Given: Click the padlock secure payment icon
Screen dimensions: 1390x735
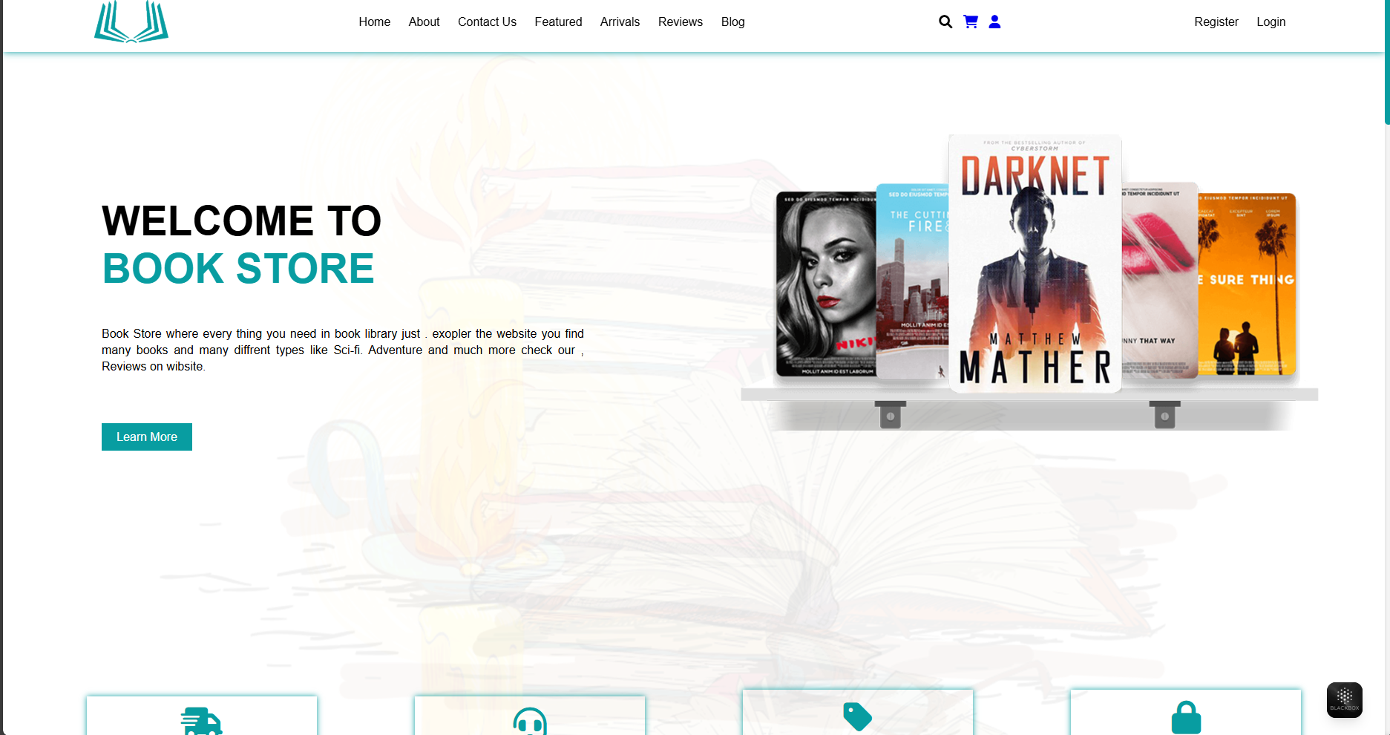Looking at the screenshot, I should click(1186, 717).
